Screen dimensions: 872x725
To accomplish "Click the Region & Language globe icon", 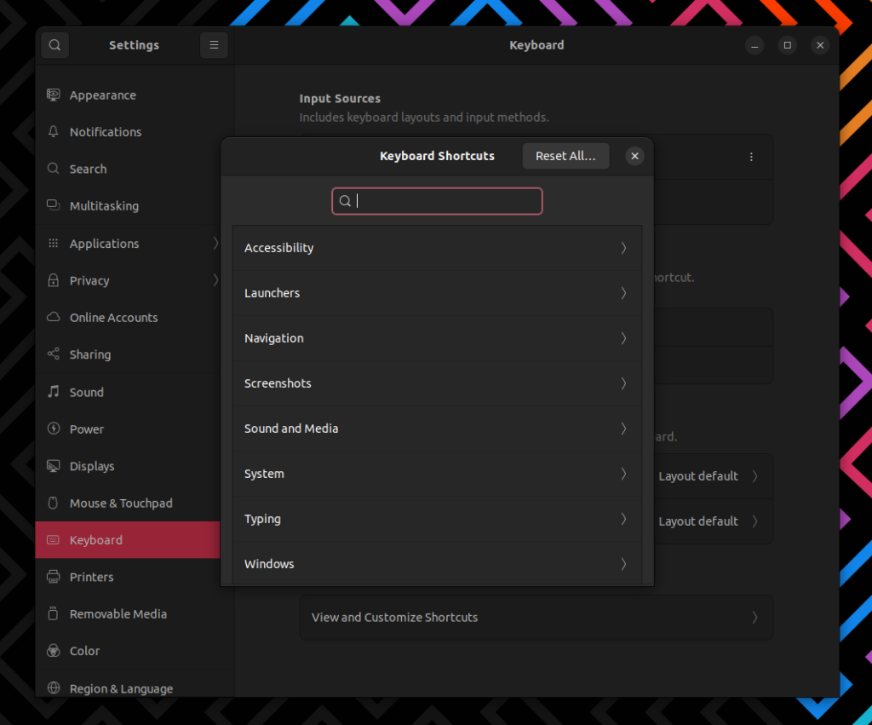I will coord(54,688).
